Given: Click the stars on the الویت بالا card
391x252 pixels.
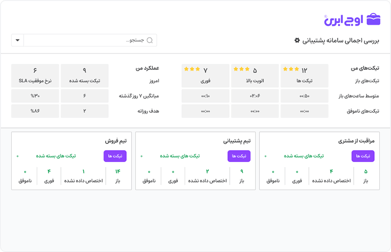Looking at the screenshot, I should point(241,69).
